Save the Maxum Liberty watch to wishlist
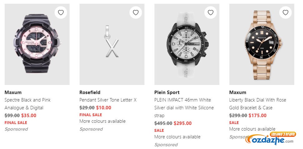 (286, 12)
